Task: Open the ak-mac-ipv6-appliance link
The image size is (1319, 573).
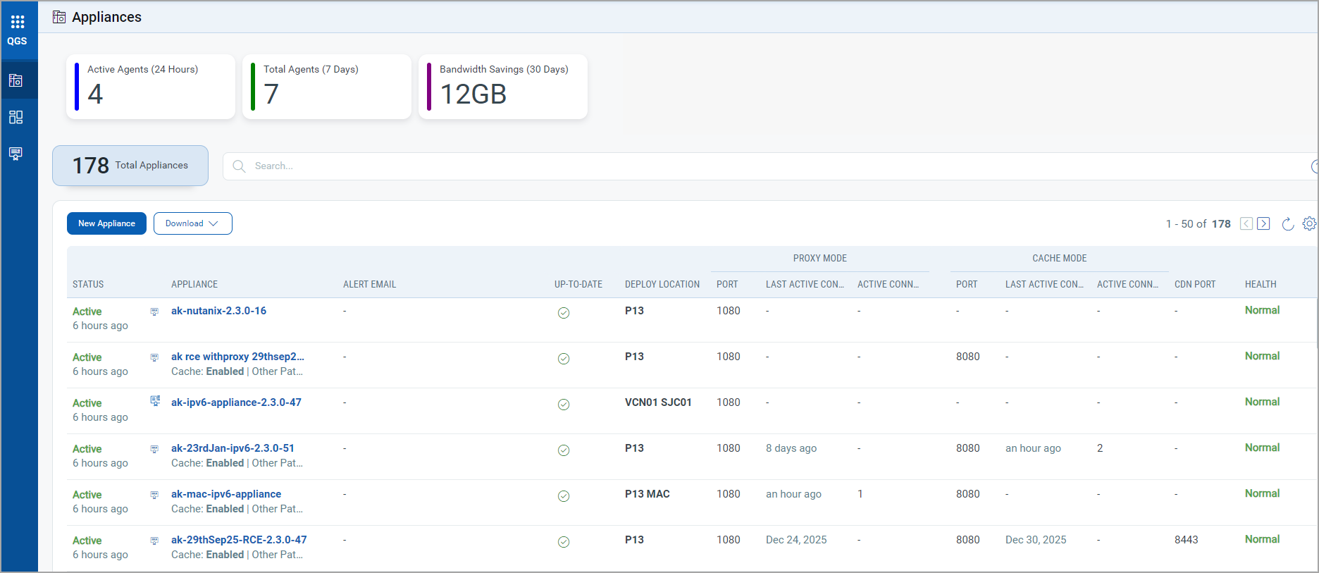Action: (225, 494)
